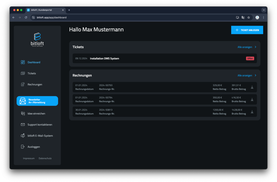Screen dimensions: 277x182
Task: Click gross amount 391,51 €
Action: click(x=236, y=85)
